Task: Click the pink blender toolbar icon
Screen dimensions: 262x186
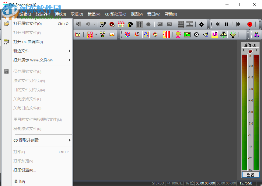Action: click(178, 35)
